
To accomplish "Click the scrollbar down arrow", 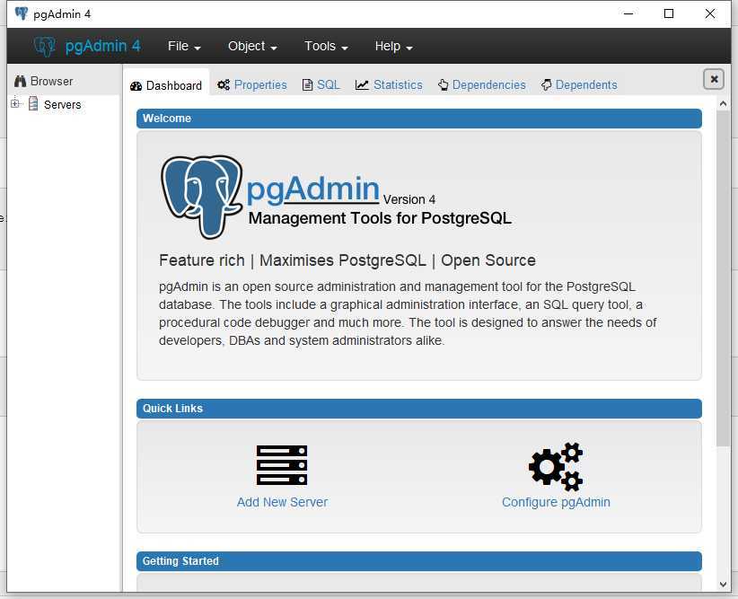I will tap(724, 585).
